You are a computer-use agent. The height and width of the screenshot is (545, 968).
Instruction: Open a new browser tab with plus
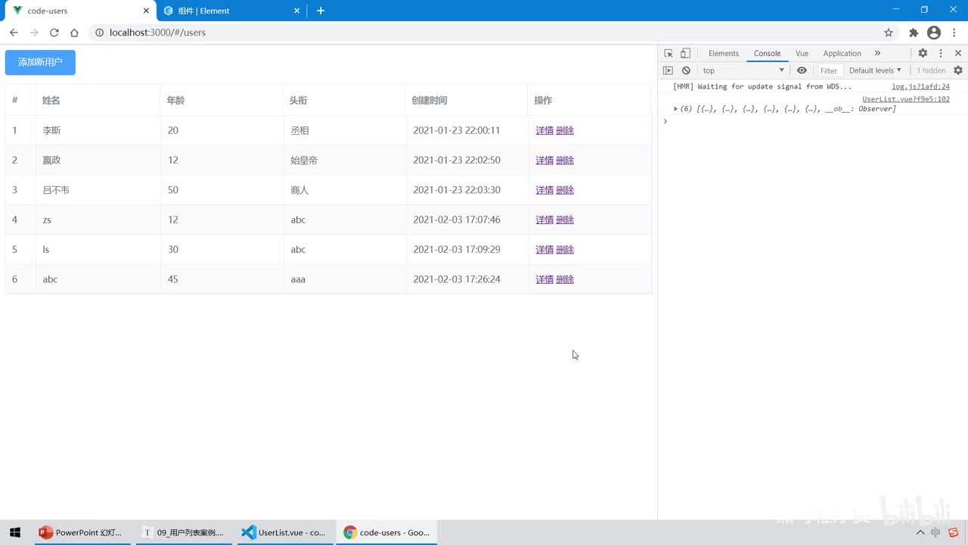321,11
